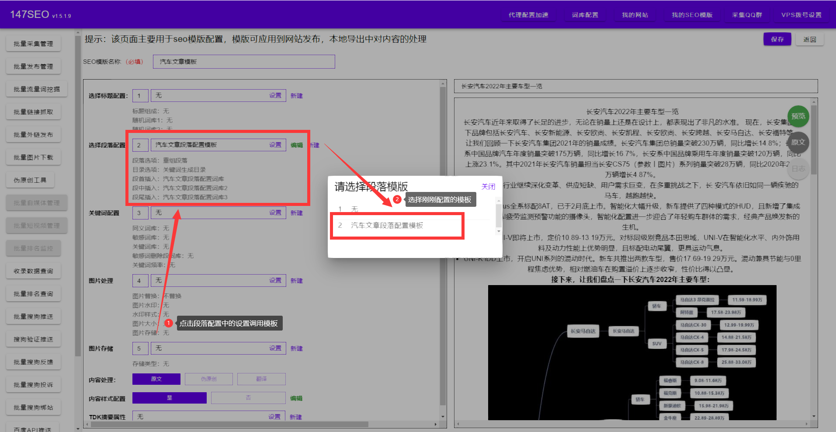Click 设置 in the TDK摘要属性 row
Image resolution: width=836 pixels, height=432 pixels.
274,417
